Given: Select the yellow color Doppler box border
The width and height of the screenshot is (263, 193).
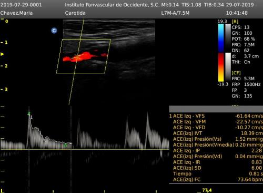Looking at the screenshot, I should (x=84, y=56).
